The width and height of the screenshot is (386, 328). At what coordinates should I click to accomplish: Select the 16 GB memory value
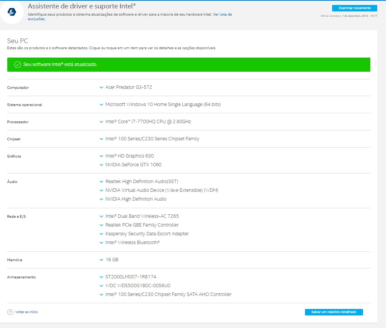[x=112, y=260]
